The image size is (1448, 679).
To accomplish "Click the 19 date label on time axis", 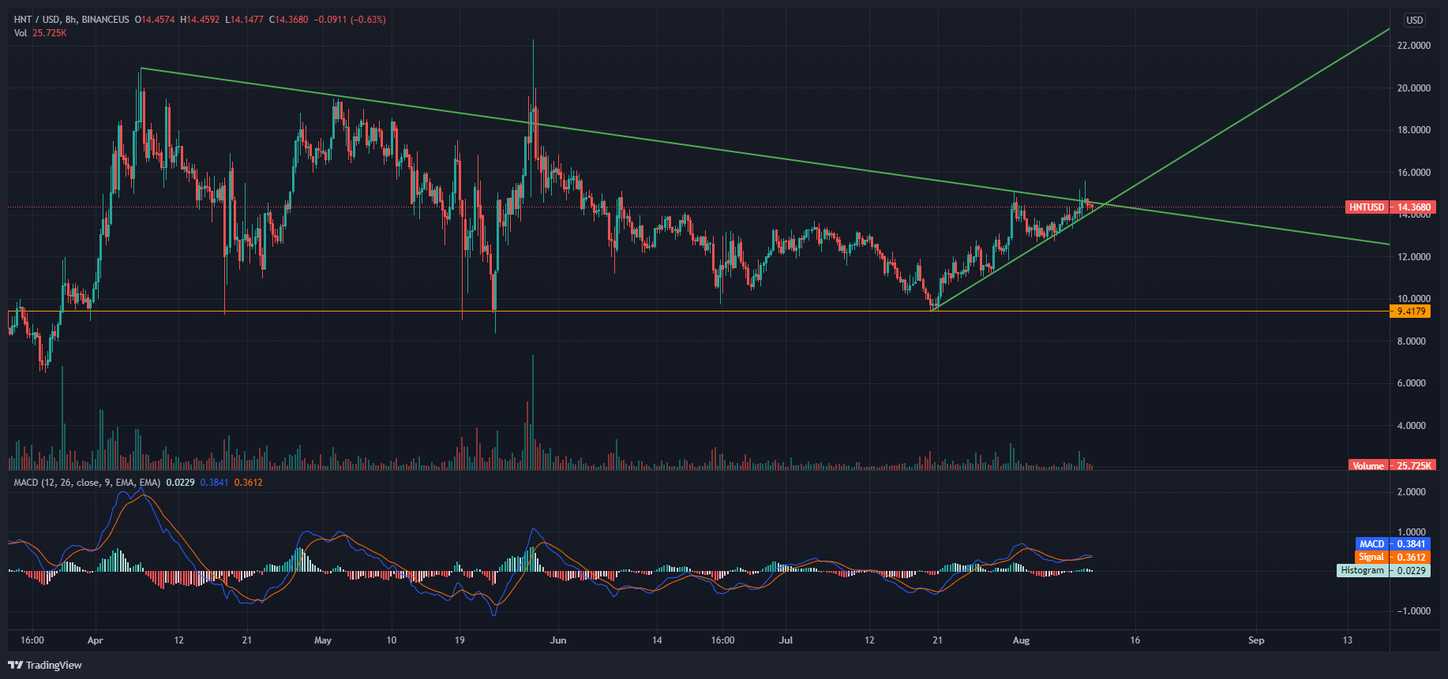I will [x=460, y=640].
